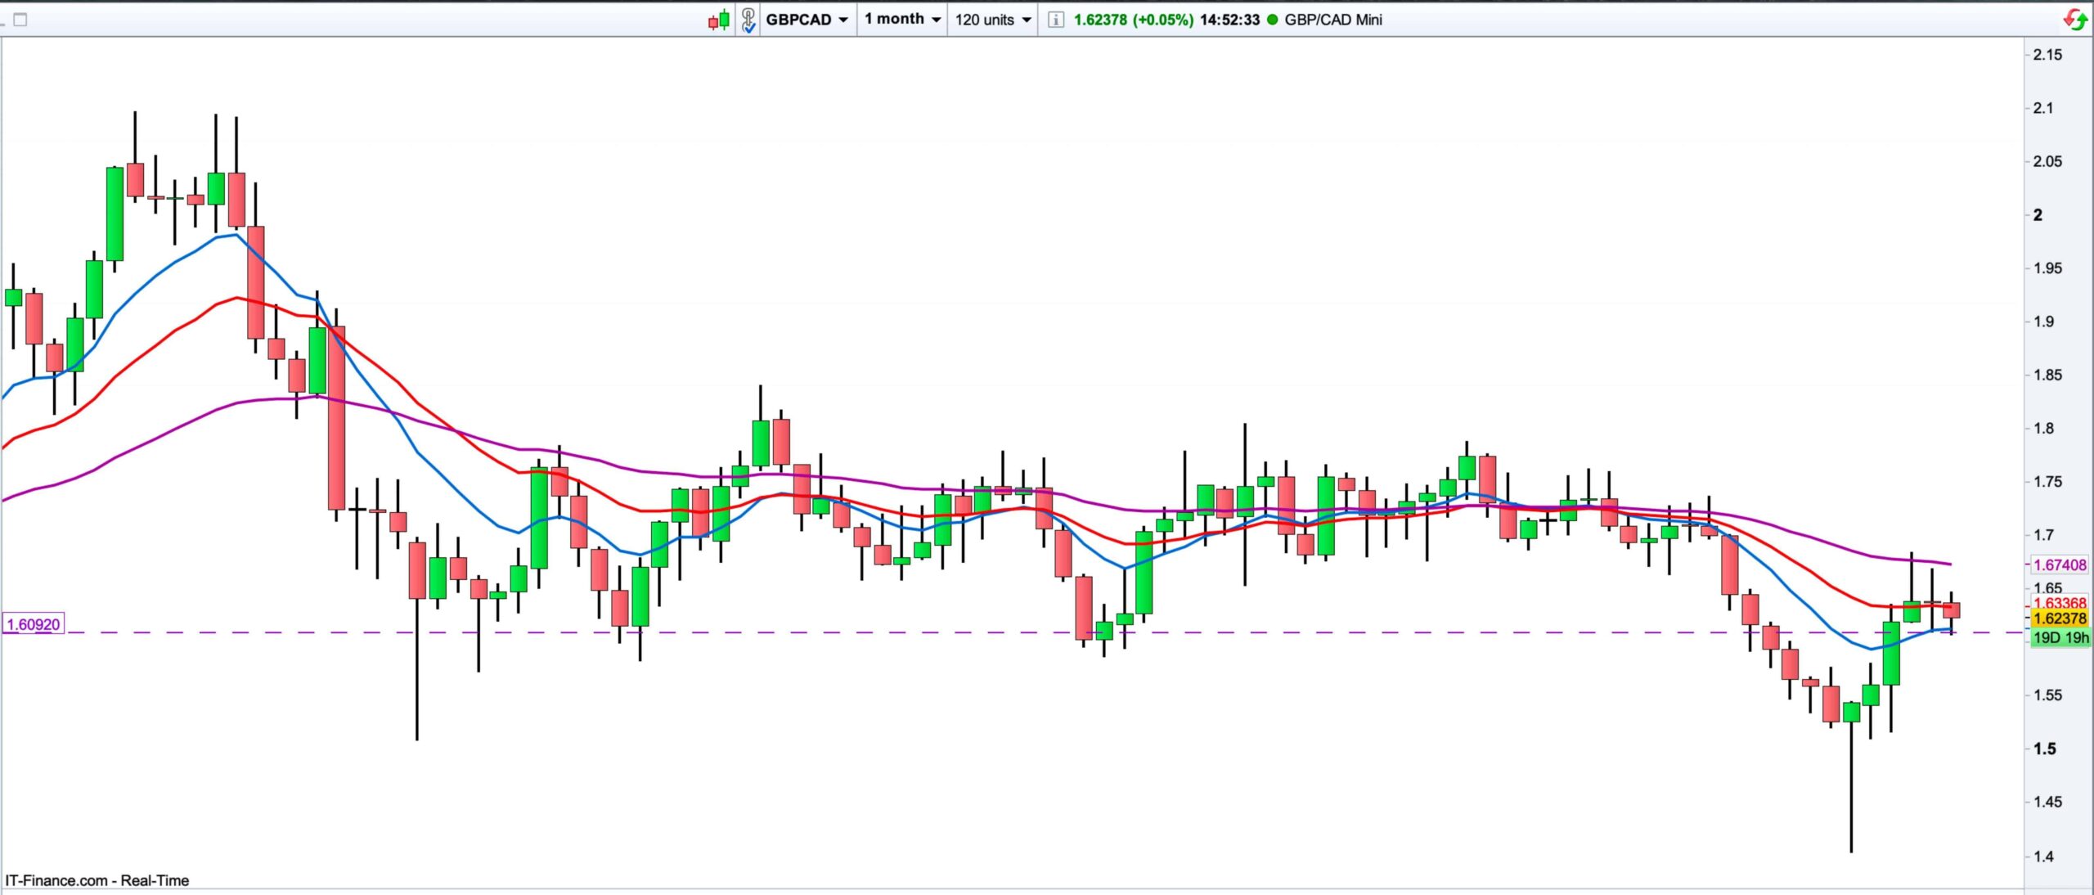Click the green market status dot
Image resolution: width=2094 pixels, height=895 pixels.
(1272, 20)
